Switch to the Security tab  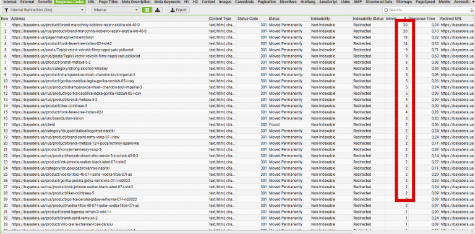45,2
